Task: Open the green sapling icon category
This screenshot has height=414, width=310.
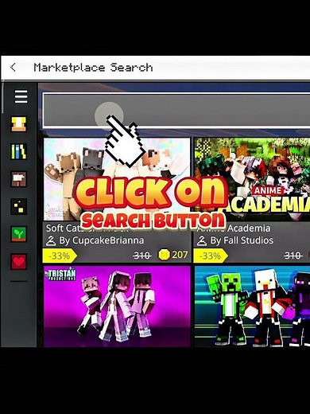Action: (19, 234)
